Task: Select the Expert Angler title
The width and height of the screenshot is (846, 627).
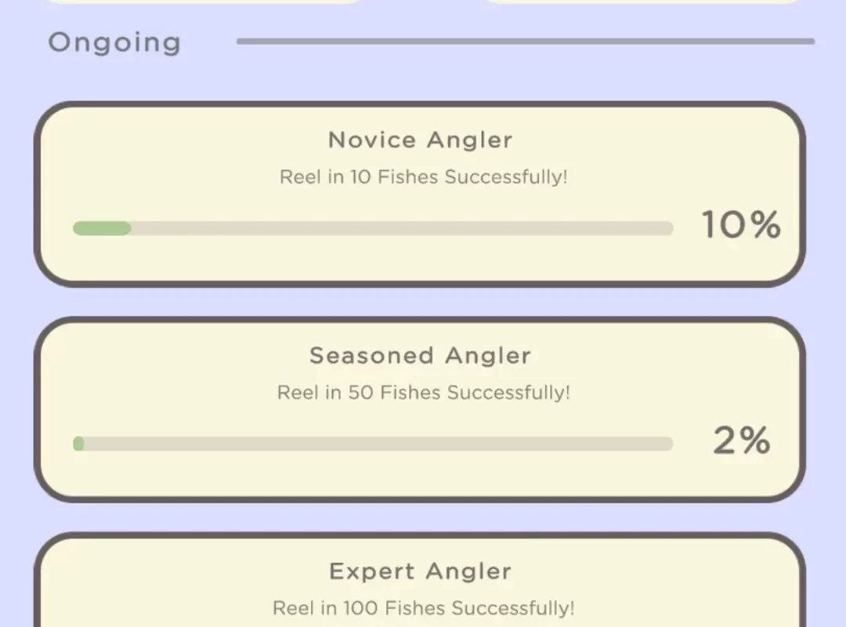Action: [x=421, y=571]
